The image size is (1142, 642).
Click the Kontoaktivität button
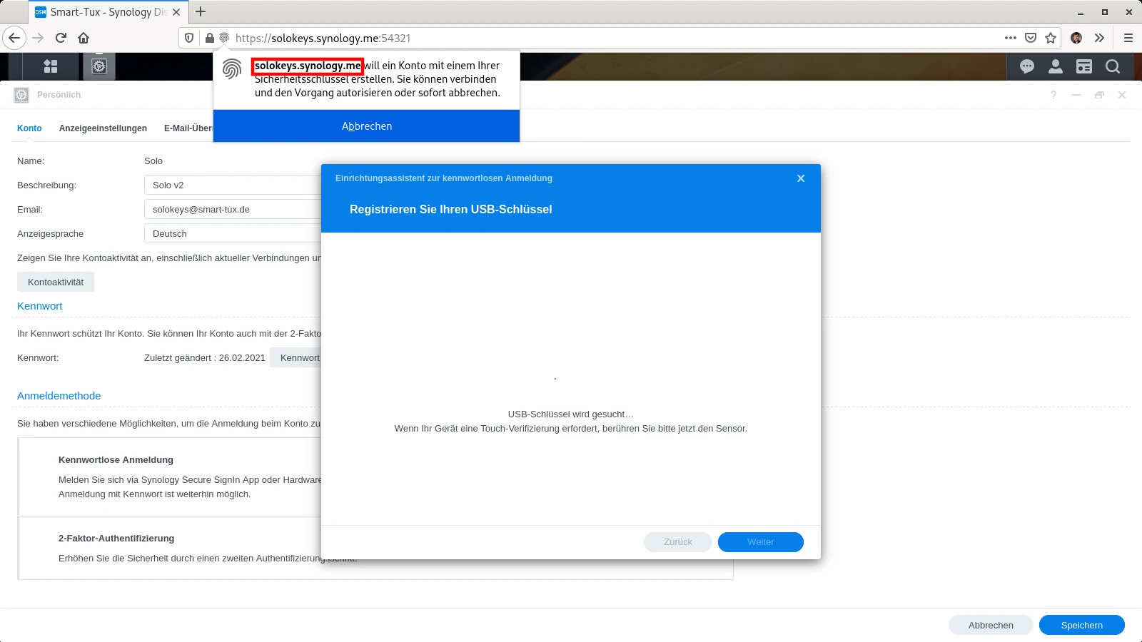(56, 282)
